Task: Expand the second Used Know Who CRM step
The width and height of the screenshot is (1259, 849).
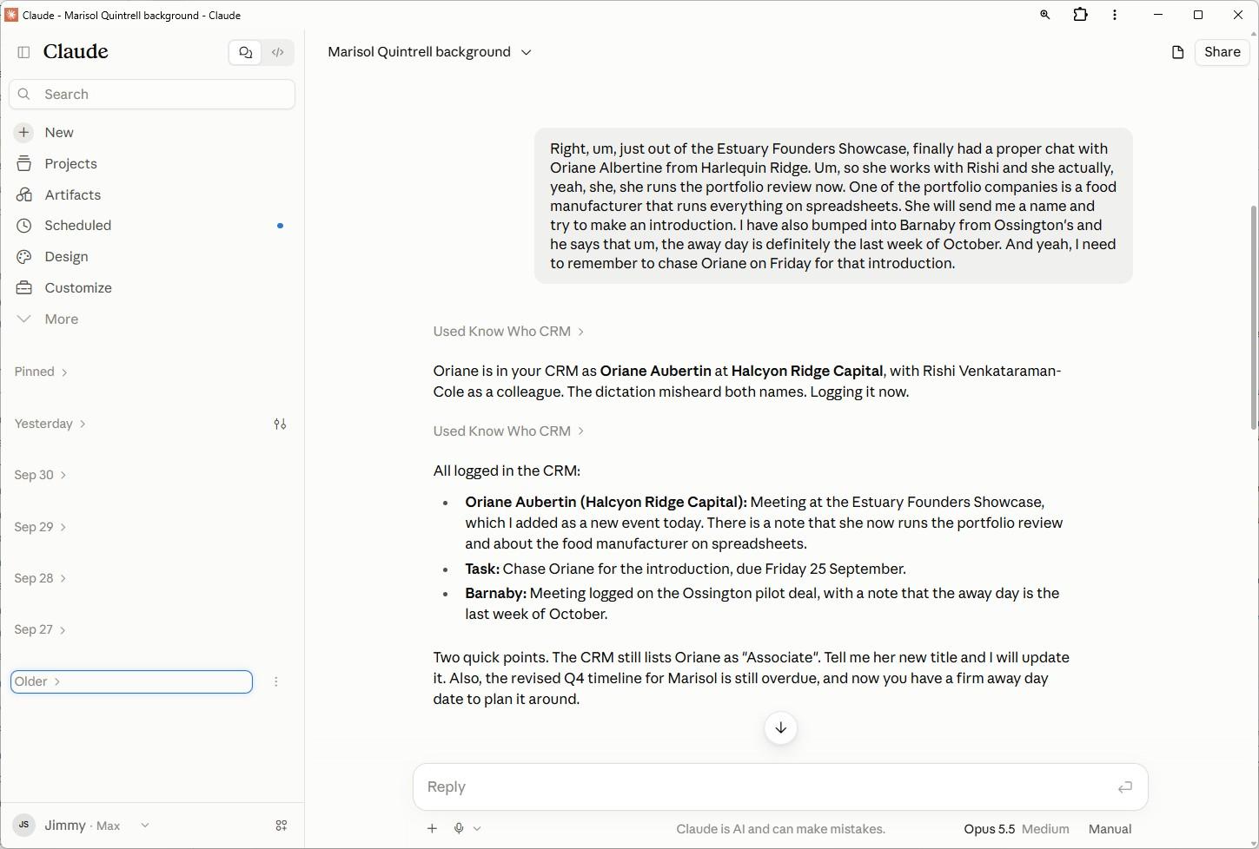Action: [x=508, y=431]
